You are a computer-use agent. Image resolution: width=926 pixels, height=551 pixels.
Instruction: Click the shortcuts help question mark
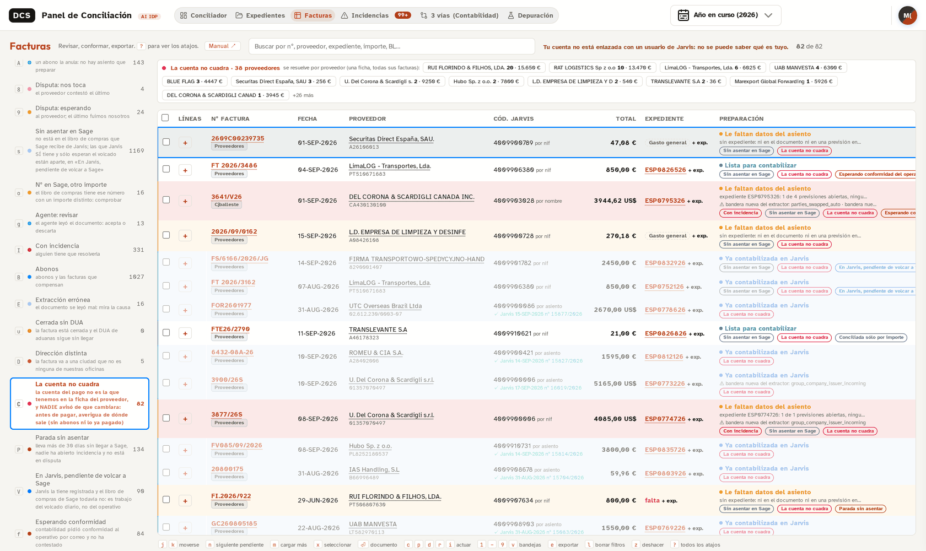(142, 46)
